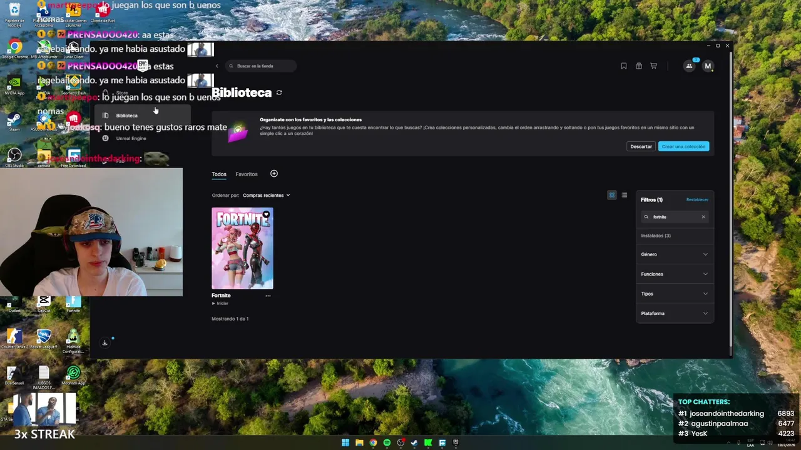Open File Explorer from the taskbar
Screen dimensions: 801x450
coord(359,442)
